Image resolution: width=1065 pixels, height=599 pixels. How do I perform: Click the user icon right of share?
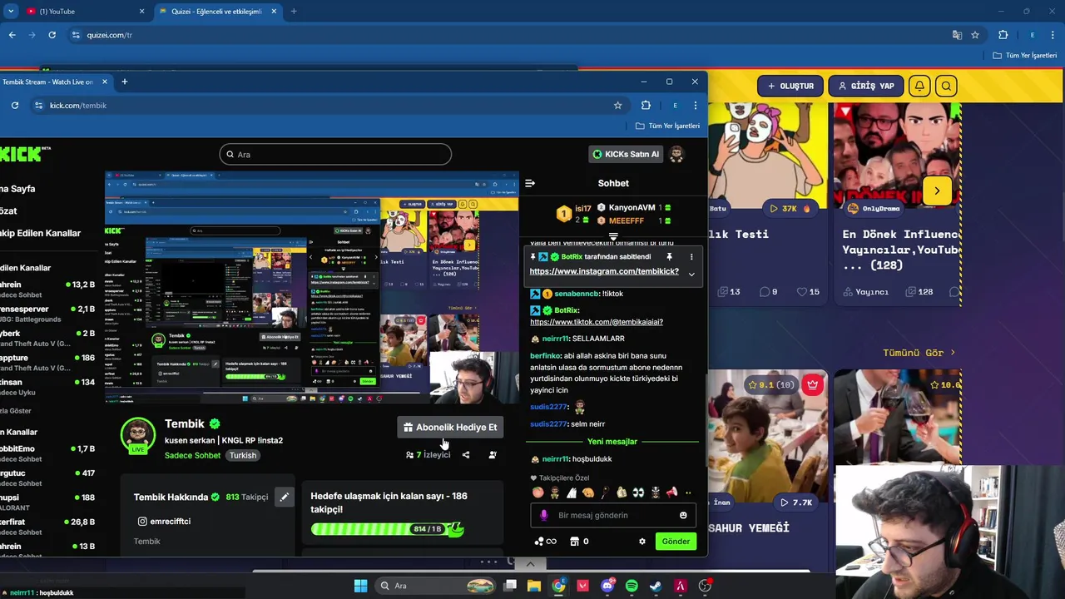point(493,455)
